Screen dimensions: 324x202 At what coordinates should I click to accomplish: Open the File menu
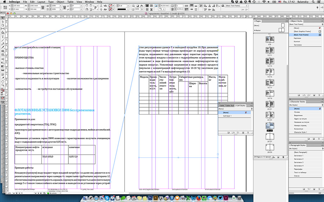pos(25,2)
